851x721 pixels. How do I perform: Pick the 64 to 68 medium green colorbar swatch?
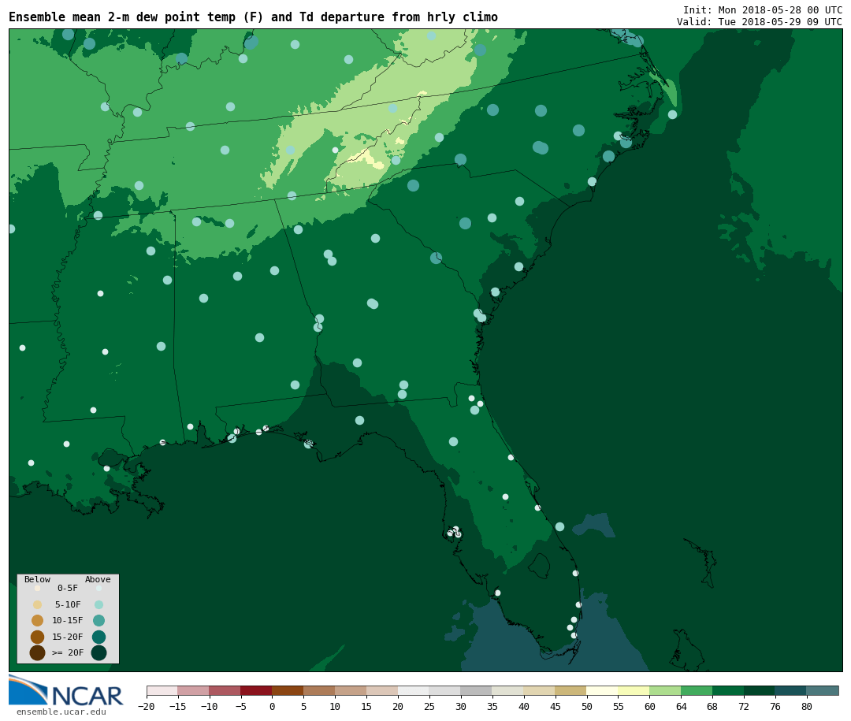pos(697,690)
